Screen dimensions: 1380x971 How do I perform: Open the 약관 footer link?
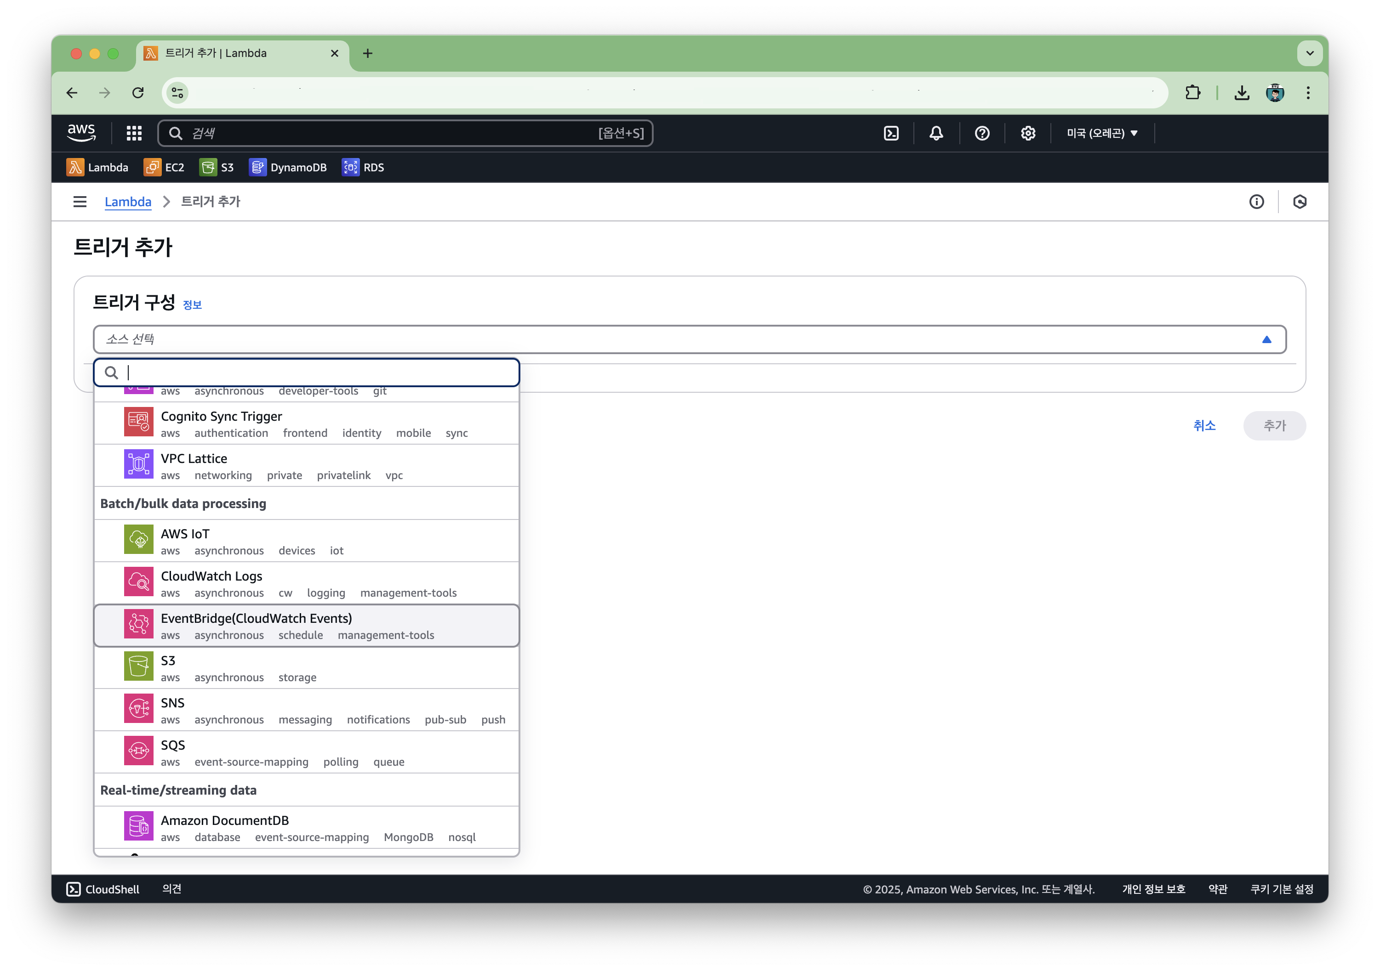pyautogui.click(x=1218, y=889)
